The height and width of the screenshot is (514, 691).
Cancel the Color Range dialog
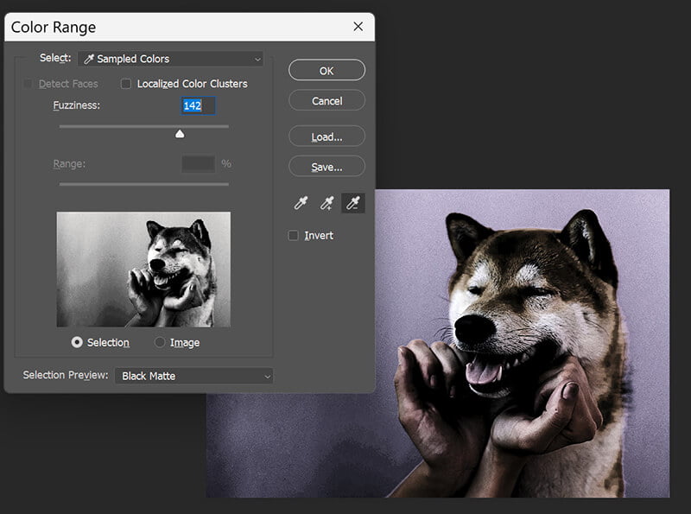(x=326, y=100)
